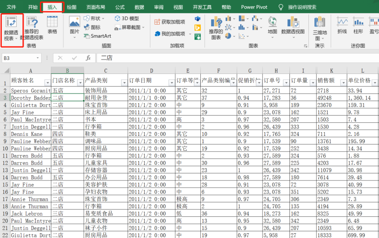379x238 pixels.
Task: Switch to the 视图 view tab
Action: 178,7
